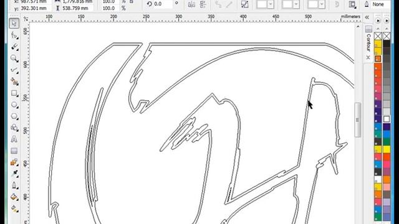
Task: Select the Freehand drawing tool
Action: click(x=14, y=70)
